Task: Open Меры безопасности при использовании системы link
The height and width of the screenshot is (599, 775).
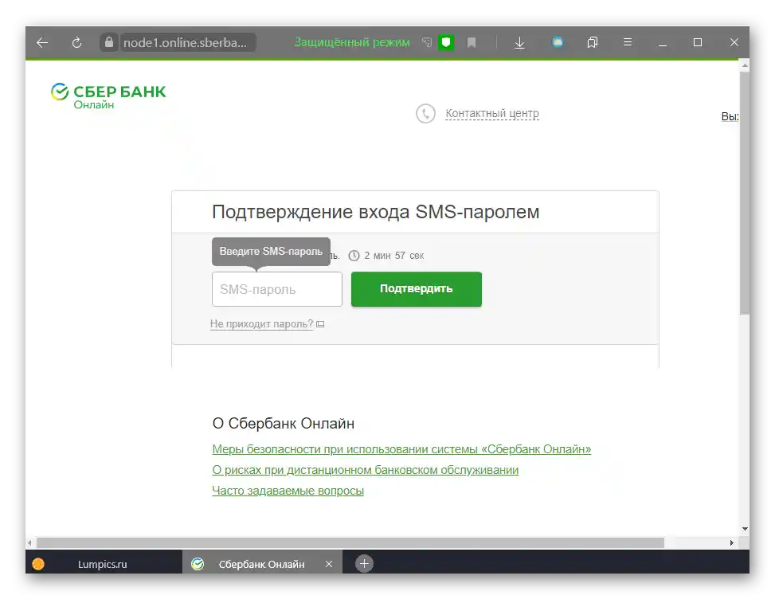Action: (x=401, y=449)
